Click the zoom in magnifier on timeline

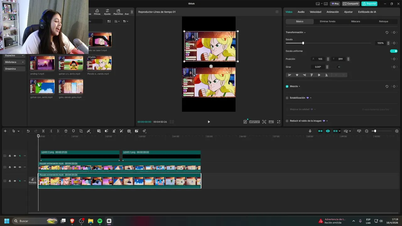(x=397, y=131)
